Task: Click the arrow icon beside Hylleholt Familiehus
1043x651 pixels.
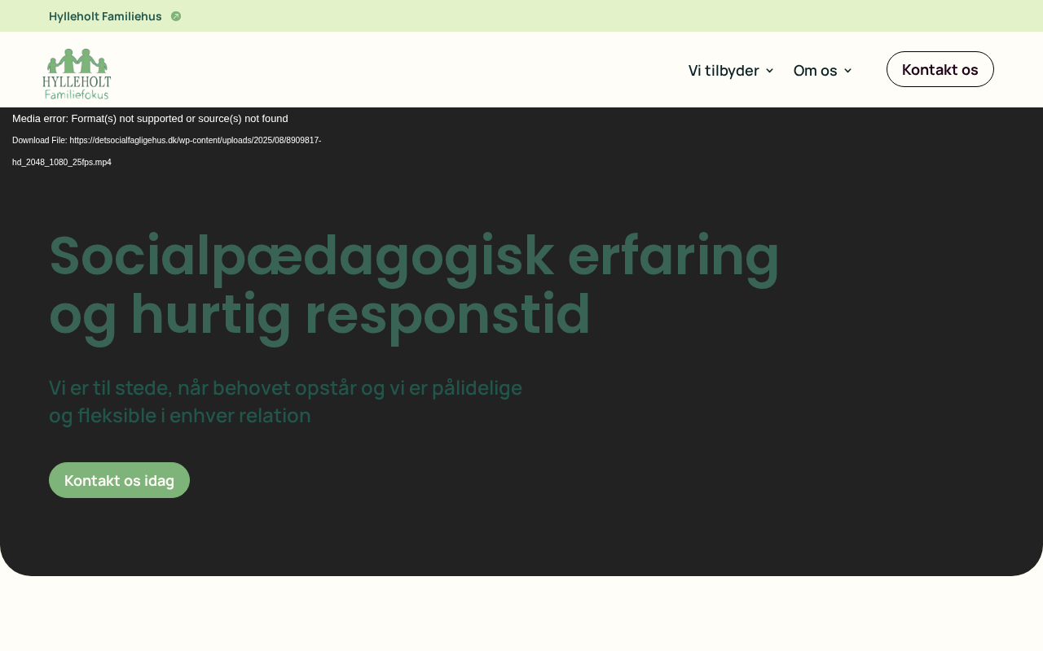Action: [x=176, y=16]
